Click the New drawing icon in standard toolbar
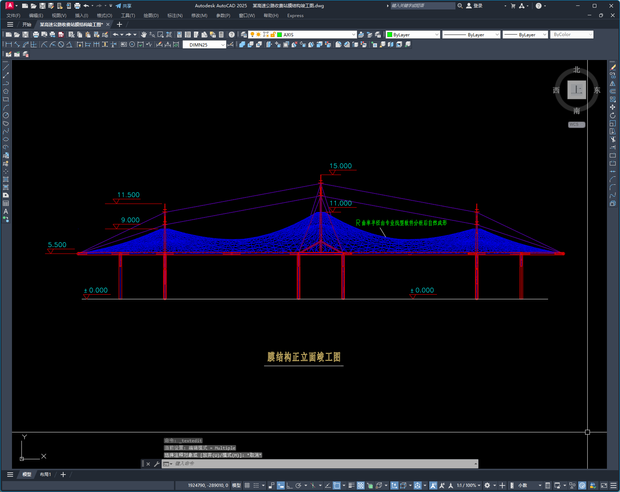Image resolution: width=620 pixels, height=492 pixels. (9, 35)
